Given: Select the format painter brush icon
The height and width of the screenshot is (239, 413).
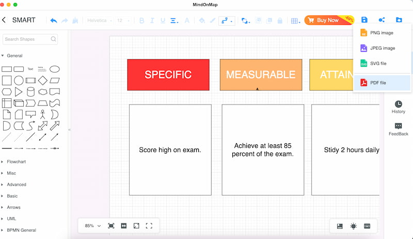Looking at the screenshot, I should tap(75, 20).
